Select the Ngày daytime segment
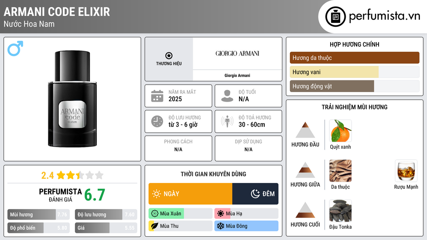This screenshot has height=240, width=427. pyautogui.click(x=190, y=194)
